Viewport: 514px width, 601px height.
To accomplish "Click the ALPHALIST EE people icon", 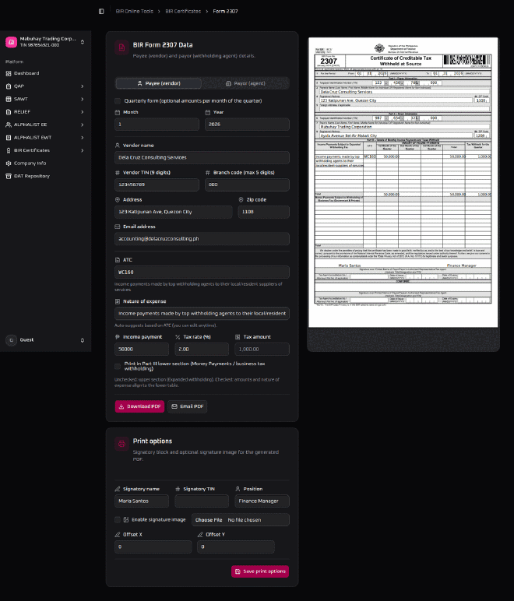I will pyautogui.click(x=9, y=125).
